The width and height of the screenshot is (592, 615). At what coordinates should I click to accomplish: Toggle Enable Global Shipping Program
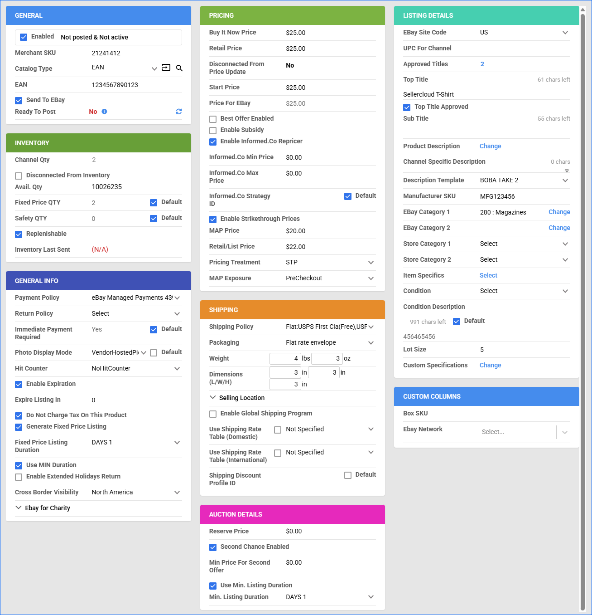213,414
